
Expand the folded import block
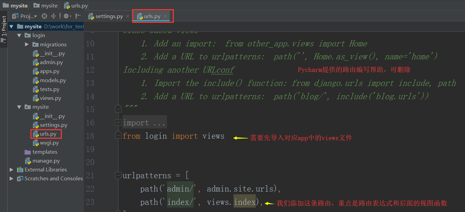tap(118, 123)
